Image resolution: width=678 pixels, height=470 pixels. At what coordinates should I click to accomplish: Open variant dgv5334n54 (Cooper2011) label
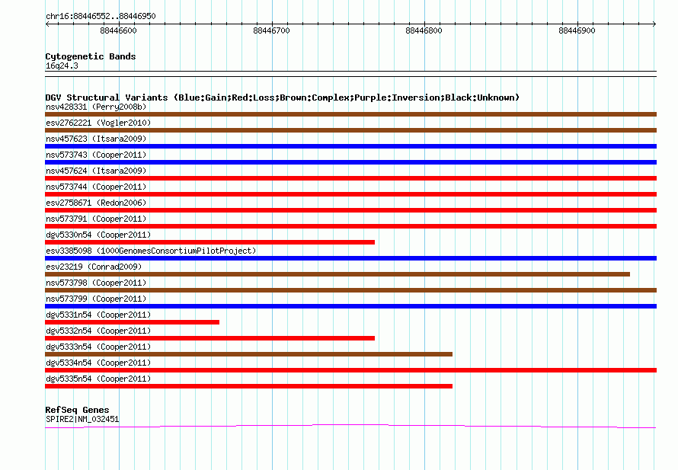point(98,363)
